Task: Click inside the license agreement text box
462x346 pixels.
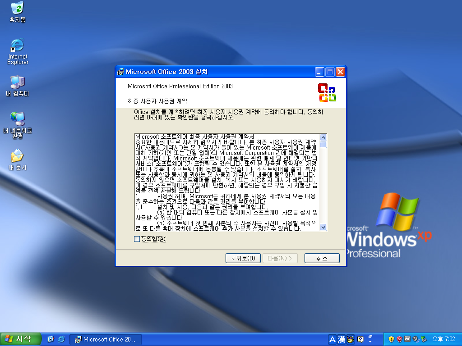Action: pyautogui.click(x=227, y=182)
